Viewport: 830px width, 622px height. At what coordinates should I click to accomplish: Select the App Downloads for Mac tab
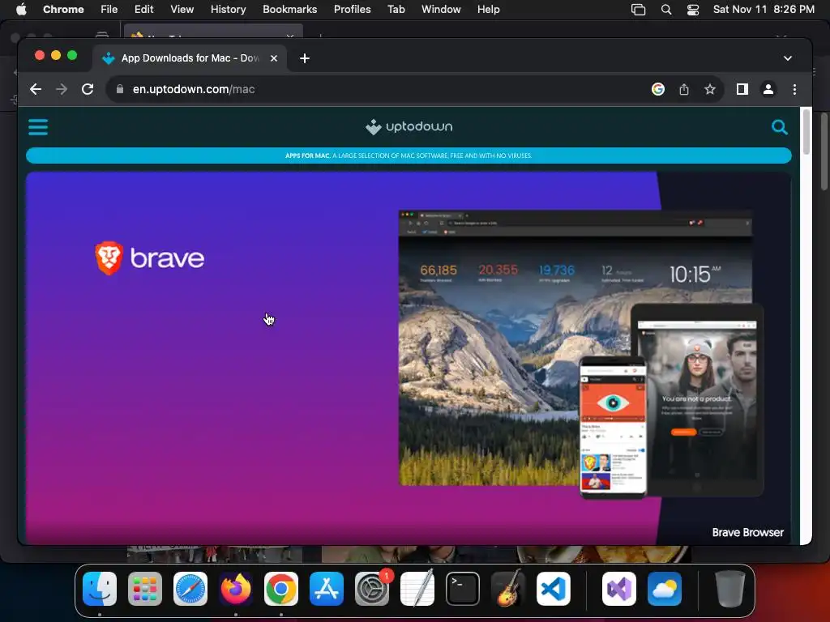pyautogui.click(x=190, y=58)
